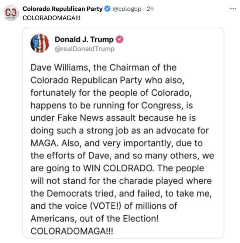Click the Donald J. Trump name in the quoted post

[84, 40]
